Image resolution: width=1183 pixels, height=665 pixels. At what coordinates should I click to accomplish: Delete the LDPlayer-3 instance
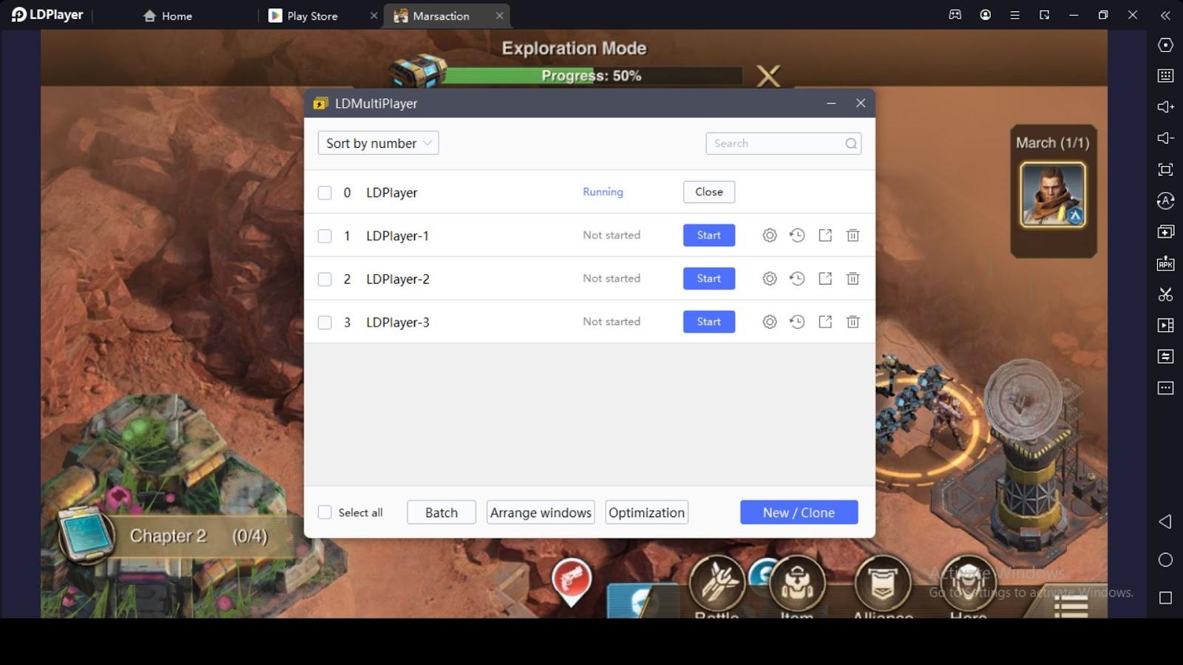point(852,321)
